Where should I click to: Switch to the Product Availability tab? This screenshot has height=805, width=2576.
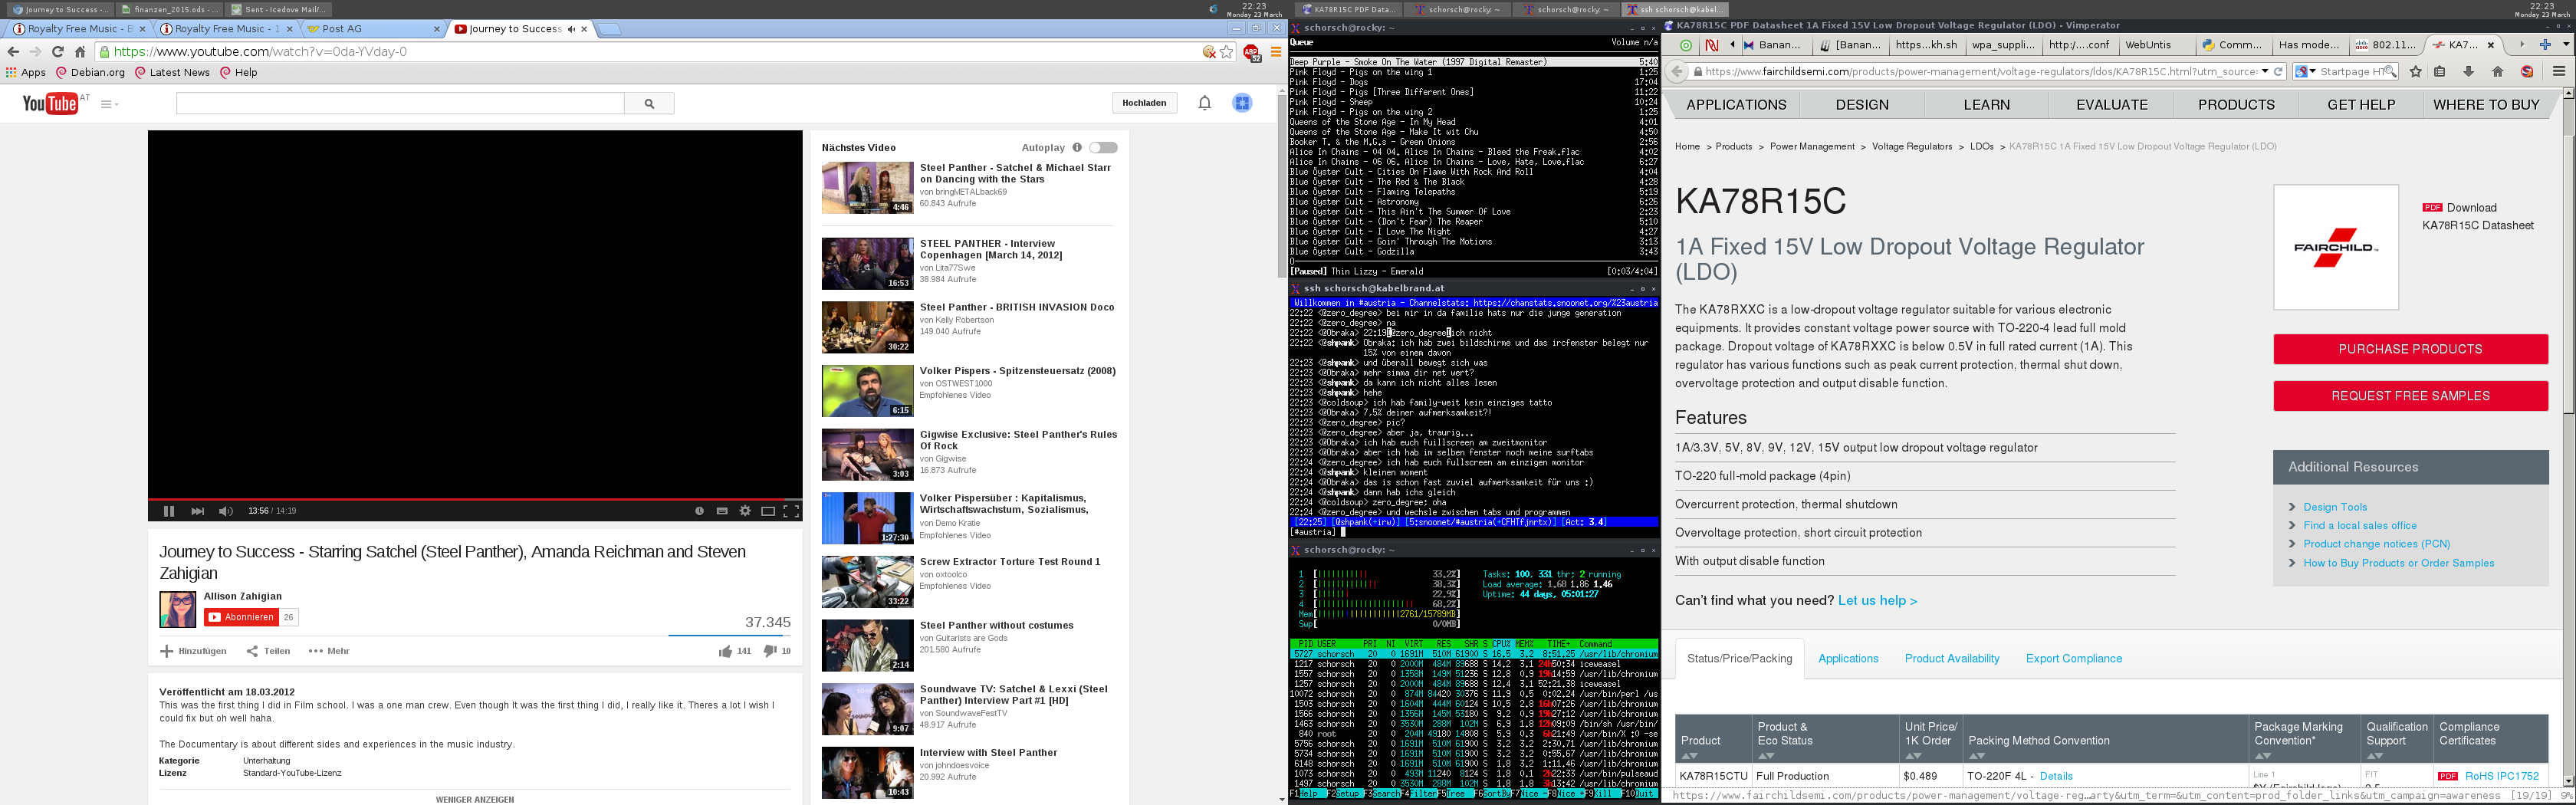point(1951,658)
